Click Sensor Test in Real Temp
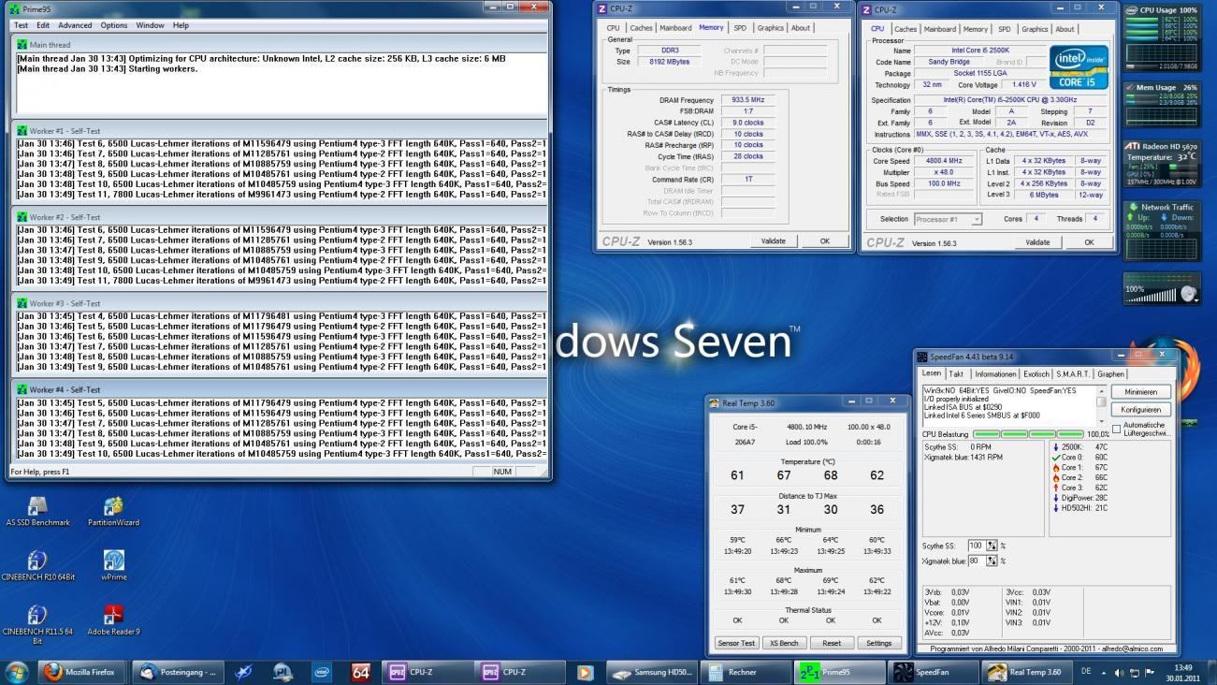 pyautogui.click(x=736, y=643)
